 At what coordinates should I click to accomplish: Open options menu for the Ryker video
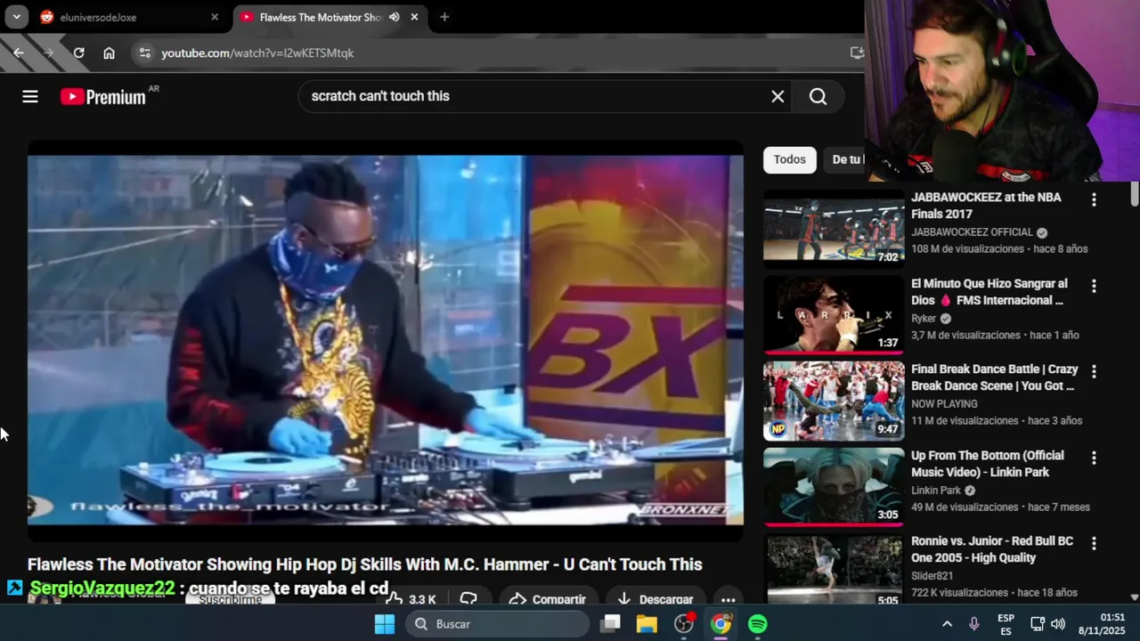click(x=1094, y=286)
